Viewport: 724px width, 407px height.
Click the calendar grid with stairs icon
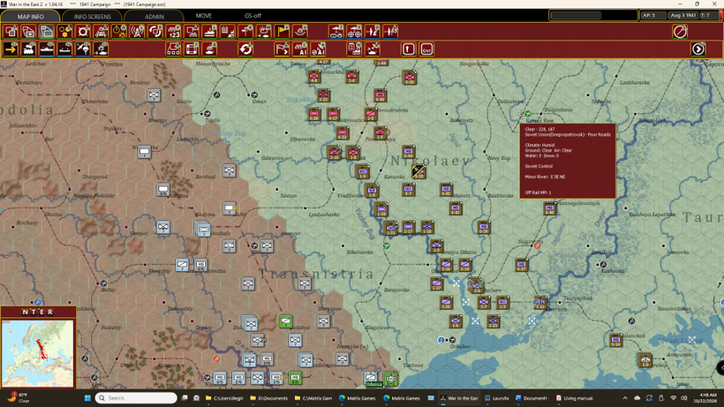point(228,32)
